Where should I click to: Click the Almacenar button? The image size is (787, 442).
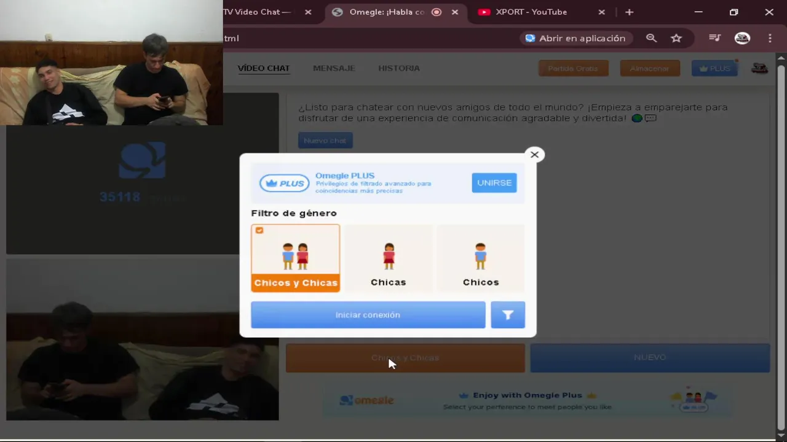650,68
